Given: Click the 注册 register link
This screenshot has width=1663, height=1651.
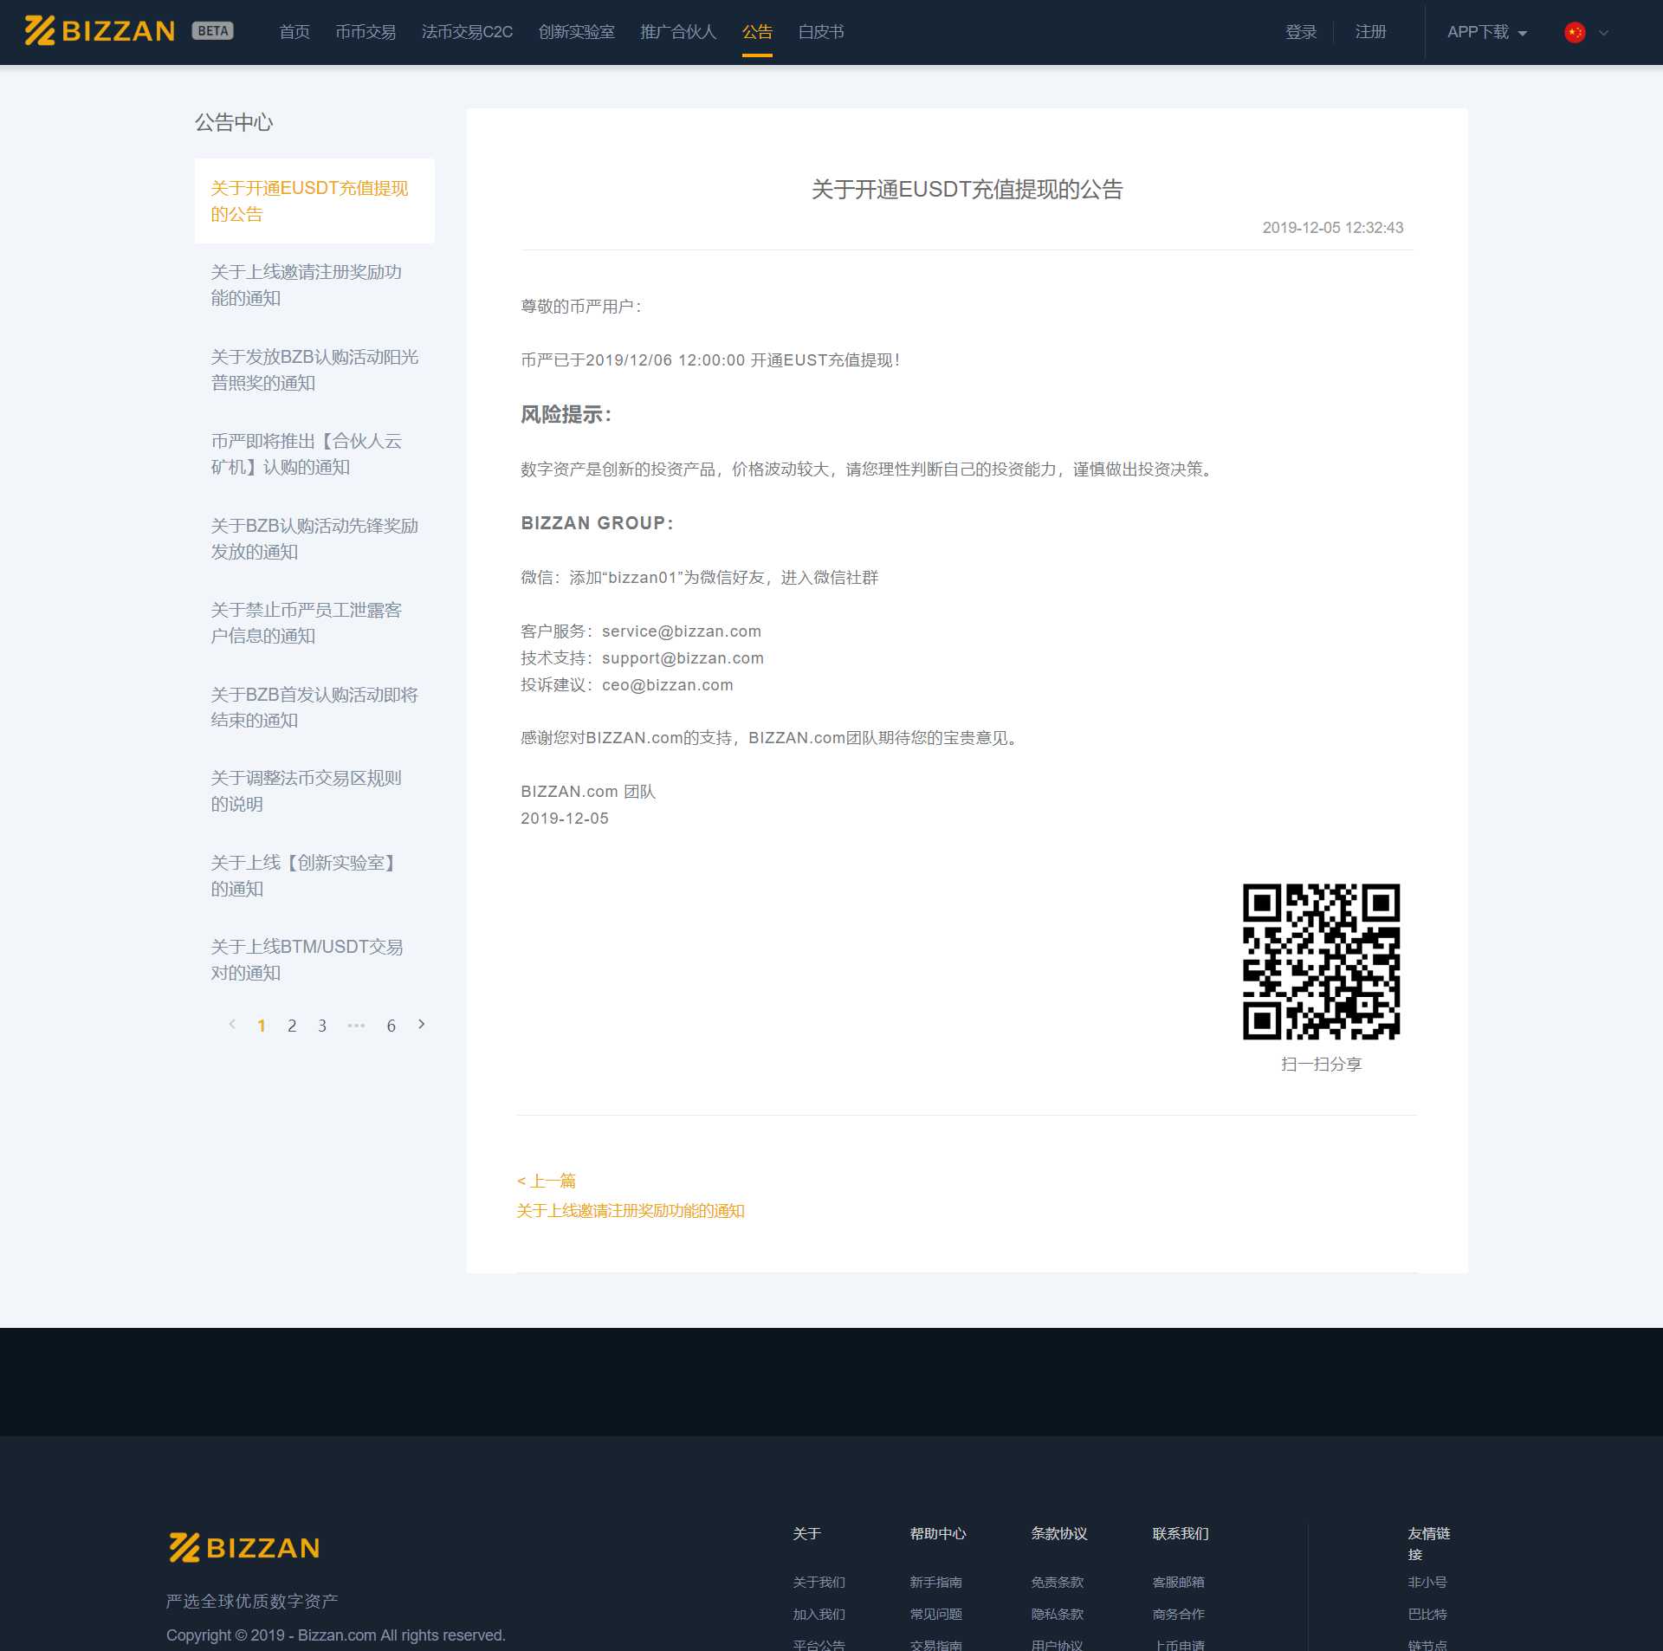Looking at the screenshot, I should [1370, 32].
